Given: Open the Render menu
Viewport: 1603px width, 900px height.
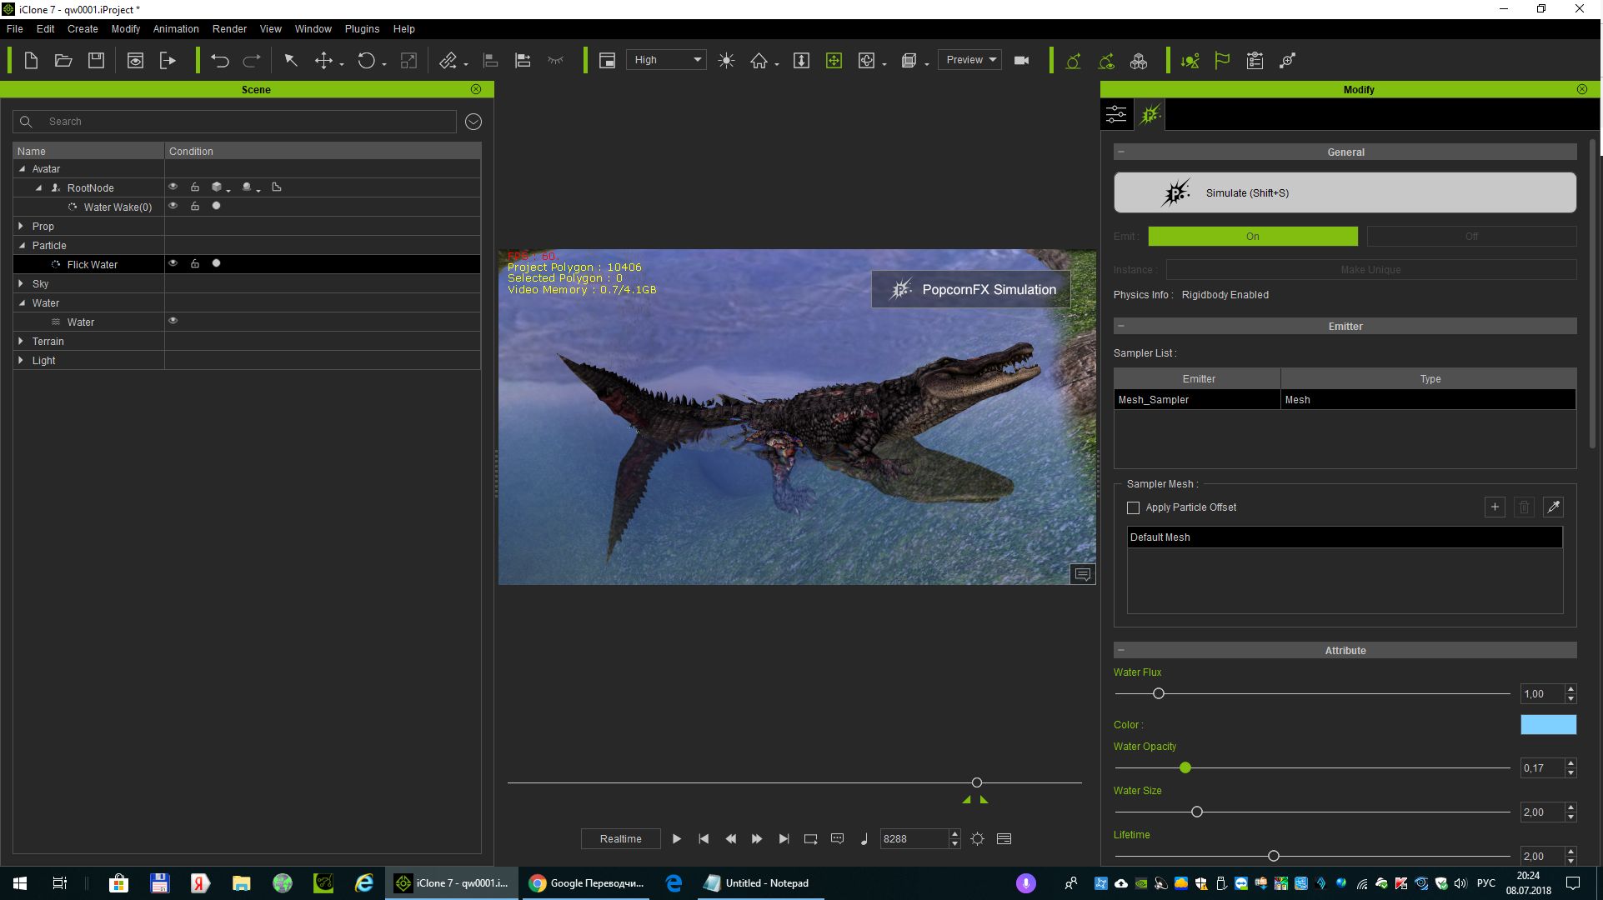Looking at the screenshot, I should pos(229,28).
